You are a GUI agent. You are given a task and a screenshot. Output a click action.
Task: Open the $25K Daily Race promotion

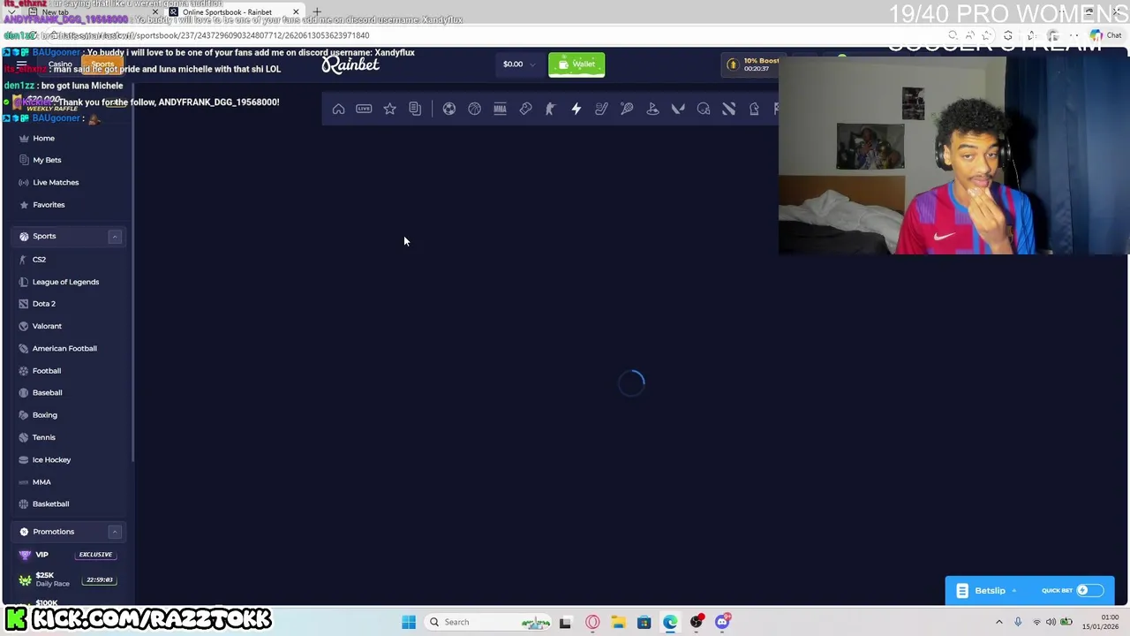[67, 579]
